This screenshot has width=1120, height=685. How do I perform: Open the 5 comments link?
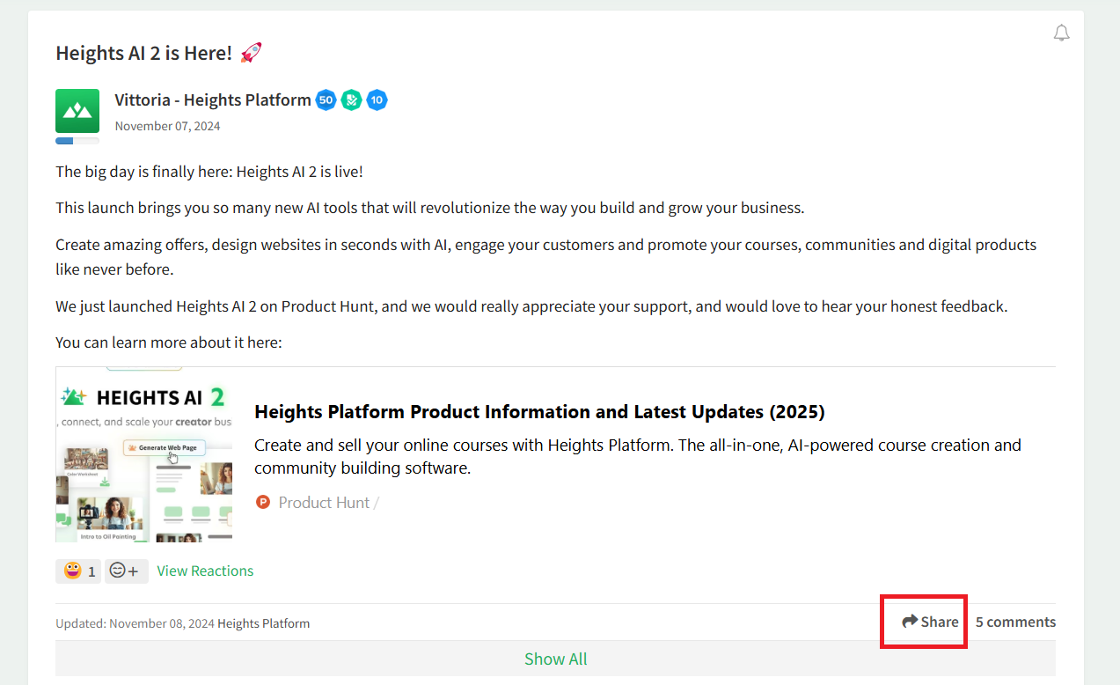[1015, 622]
